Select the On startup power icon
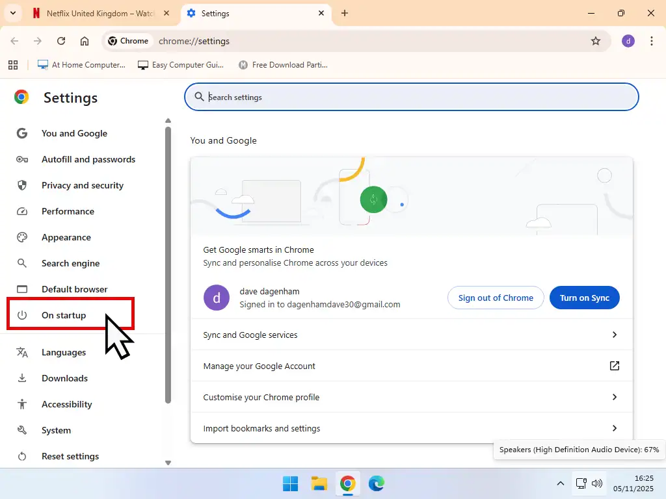Screen dimensions: 666x499 pos(22,315)
